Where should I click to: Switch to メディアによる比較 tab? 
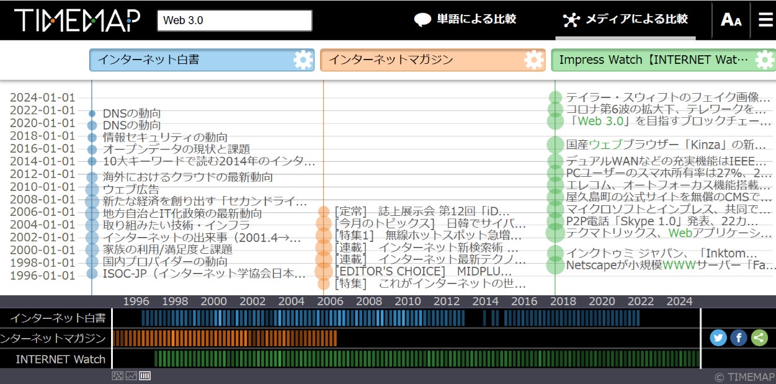point(625,20)
